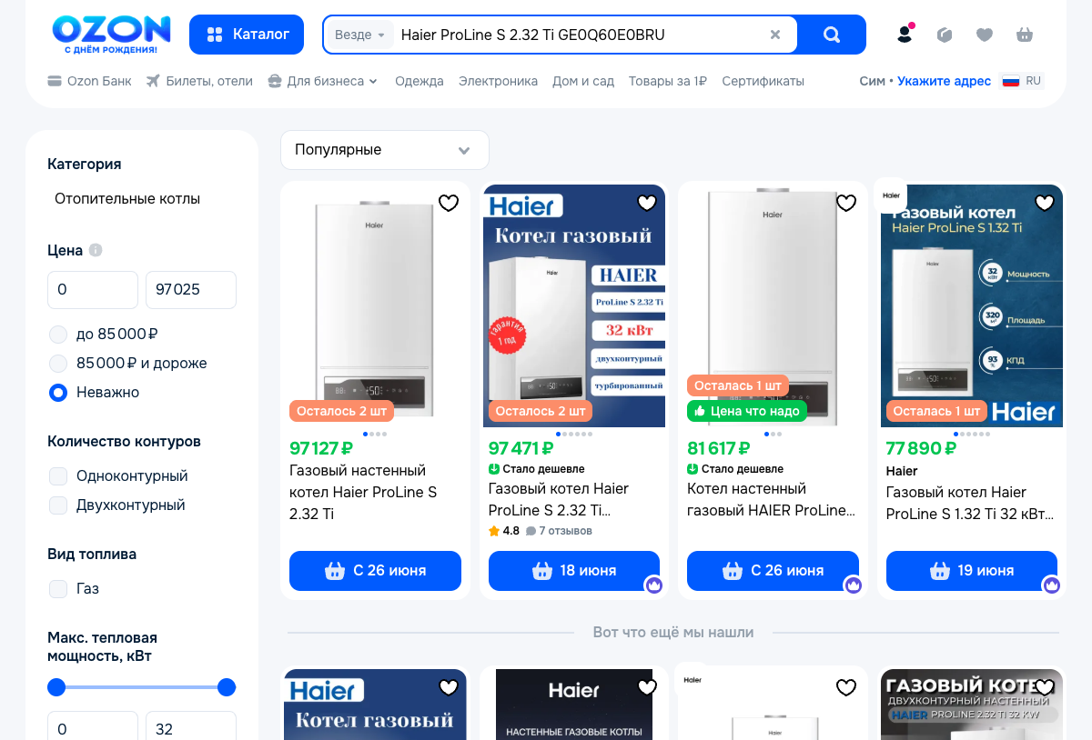Screen dimensions: 1092x740
Task: Add 81 617 ₽ boiler to cart
Action: coord(773,571)
